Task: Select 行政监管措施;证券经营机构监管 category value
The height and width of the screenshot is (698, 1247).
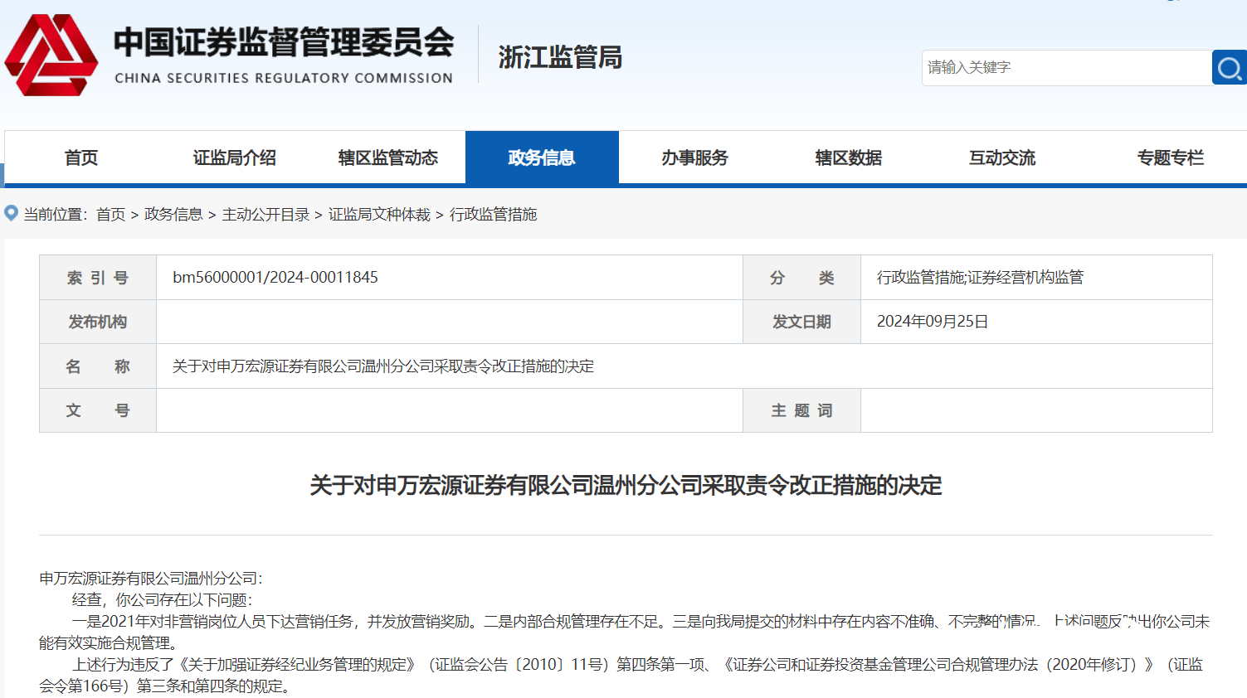Action: 980,277
